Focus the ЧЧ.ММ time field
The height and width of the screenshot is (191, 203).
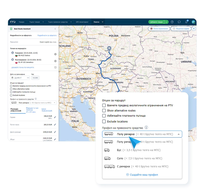(x=35, y=78)
